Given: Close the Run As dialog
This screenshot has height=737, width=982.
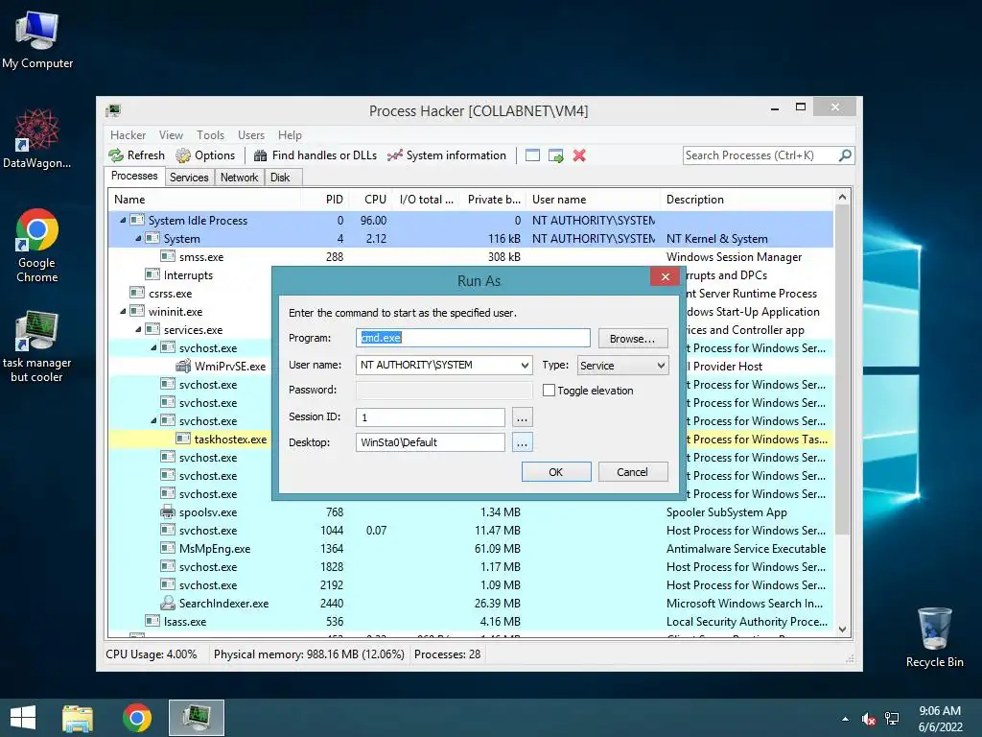Looking at the screenshot, I should tap(666, 276).
